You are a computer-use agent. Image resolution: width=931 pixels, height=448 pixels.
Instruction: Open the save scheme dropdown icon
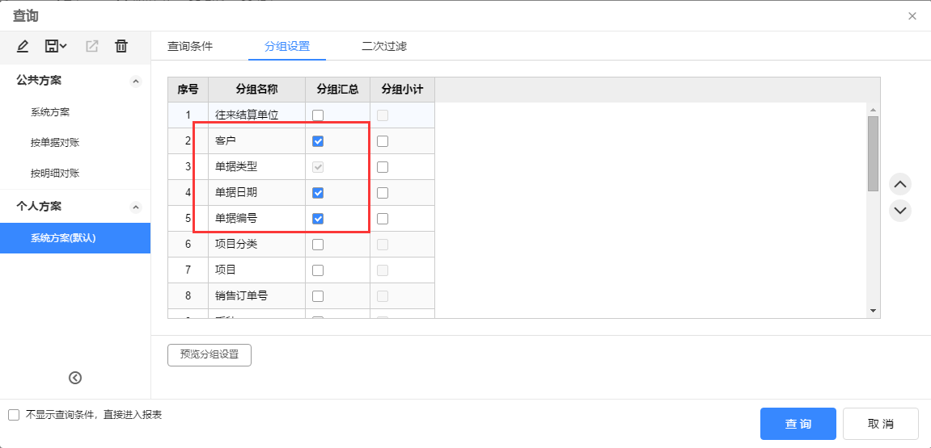[x=56, y=46]
